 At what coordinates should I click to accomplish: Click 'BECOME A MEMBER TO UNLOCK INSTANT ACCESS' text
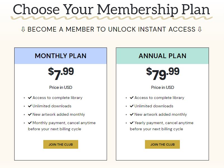111,29
